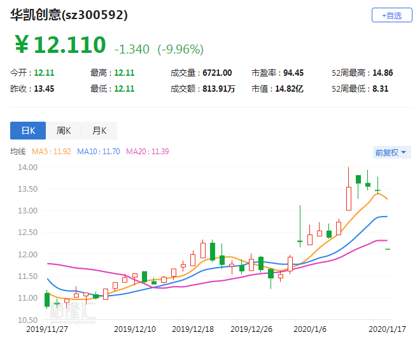Select the 日K daily chart tab

[28, 131]
